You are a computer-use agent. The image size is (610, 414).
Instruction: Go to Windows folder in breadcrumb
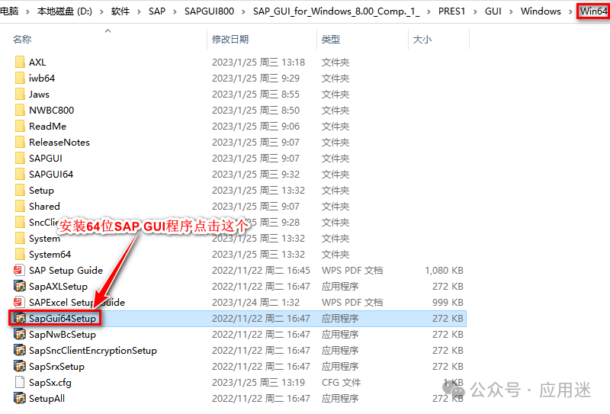tap(541, 11)
